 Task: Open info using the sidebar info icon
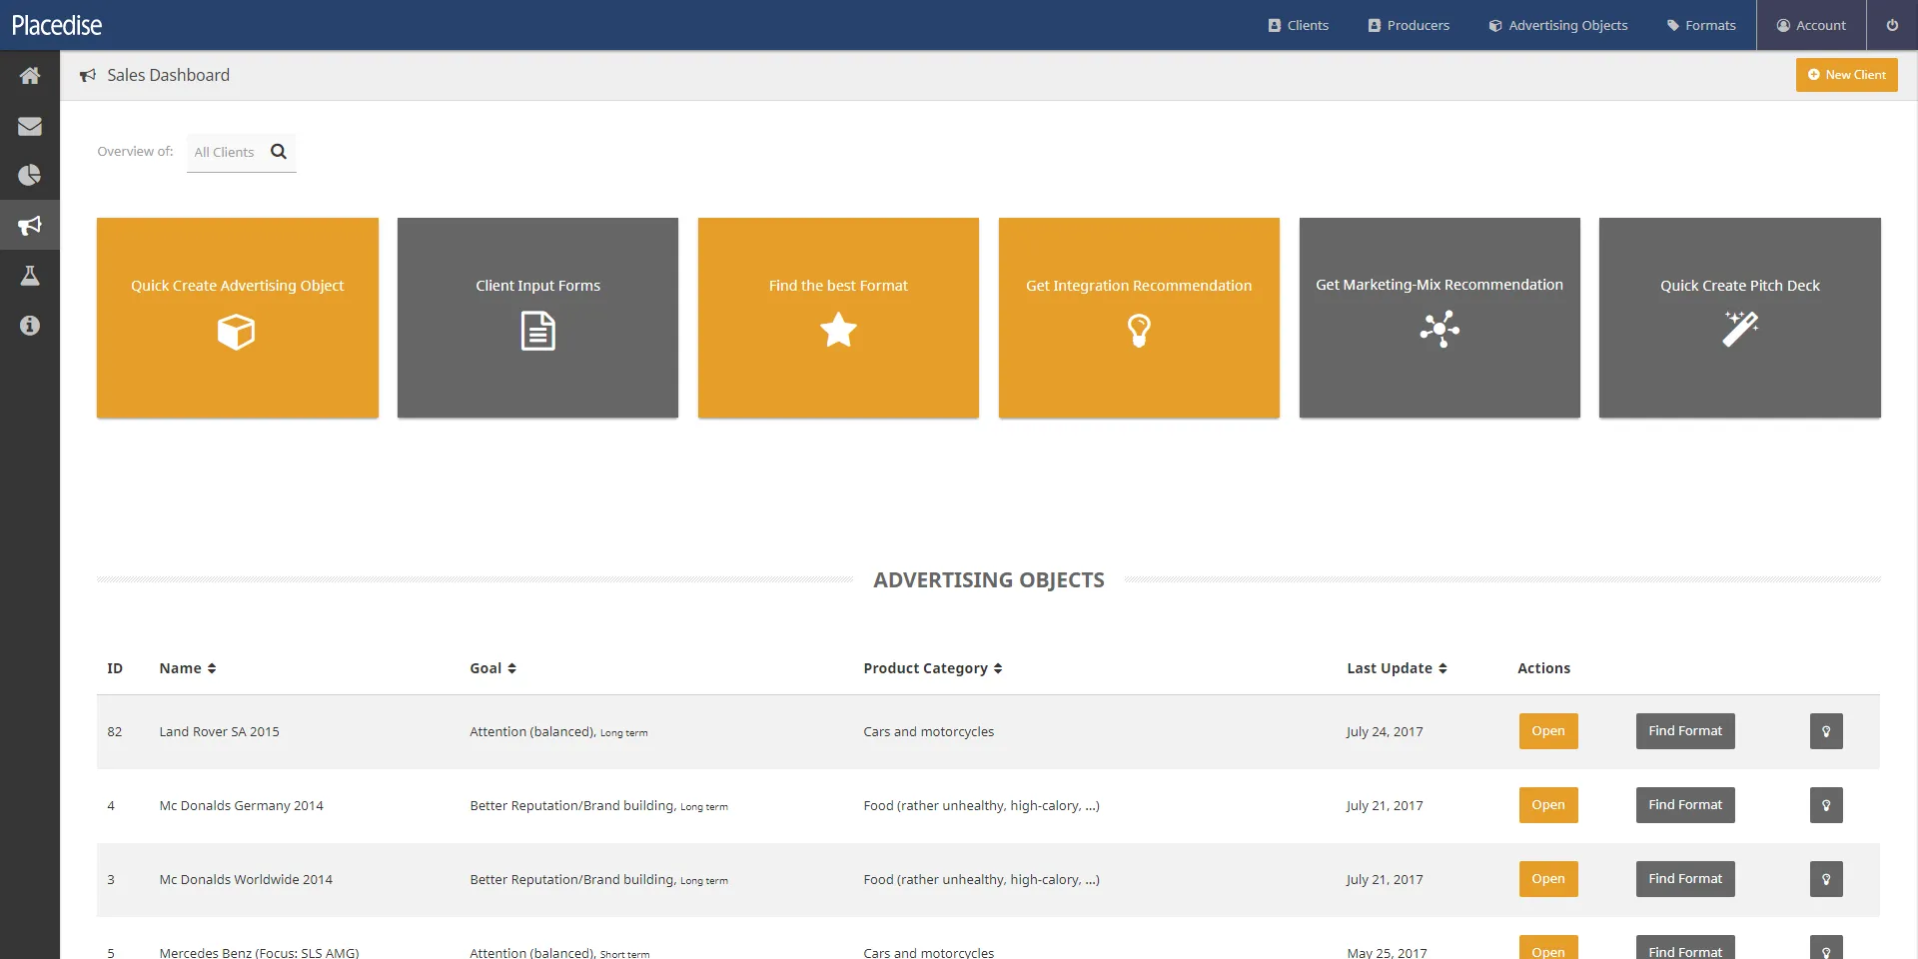(30, 326)
